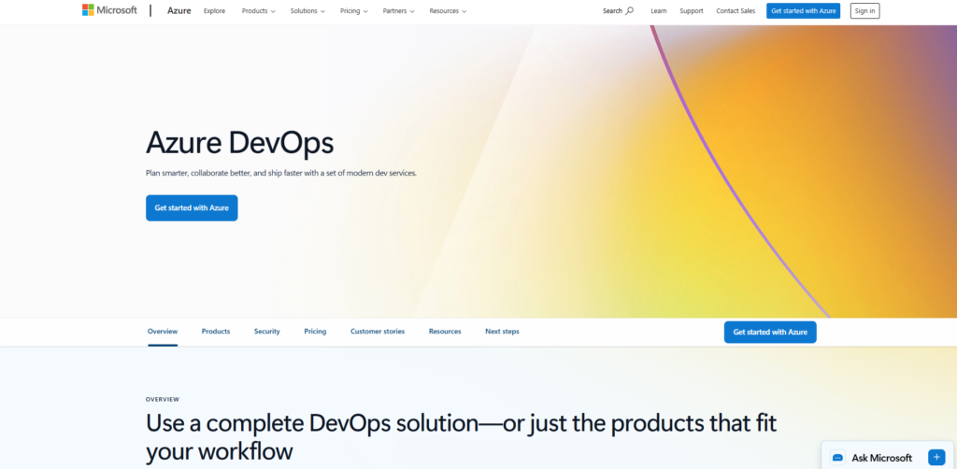Screen dimensions: 957x469
Task: Expand the Products dropdown in top navigation
Action: point(258,11)
